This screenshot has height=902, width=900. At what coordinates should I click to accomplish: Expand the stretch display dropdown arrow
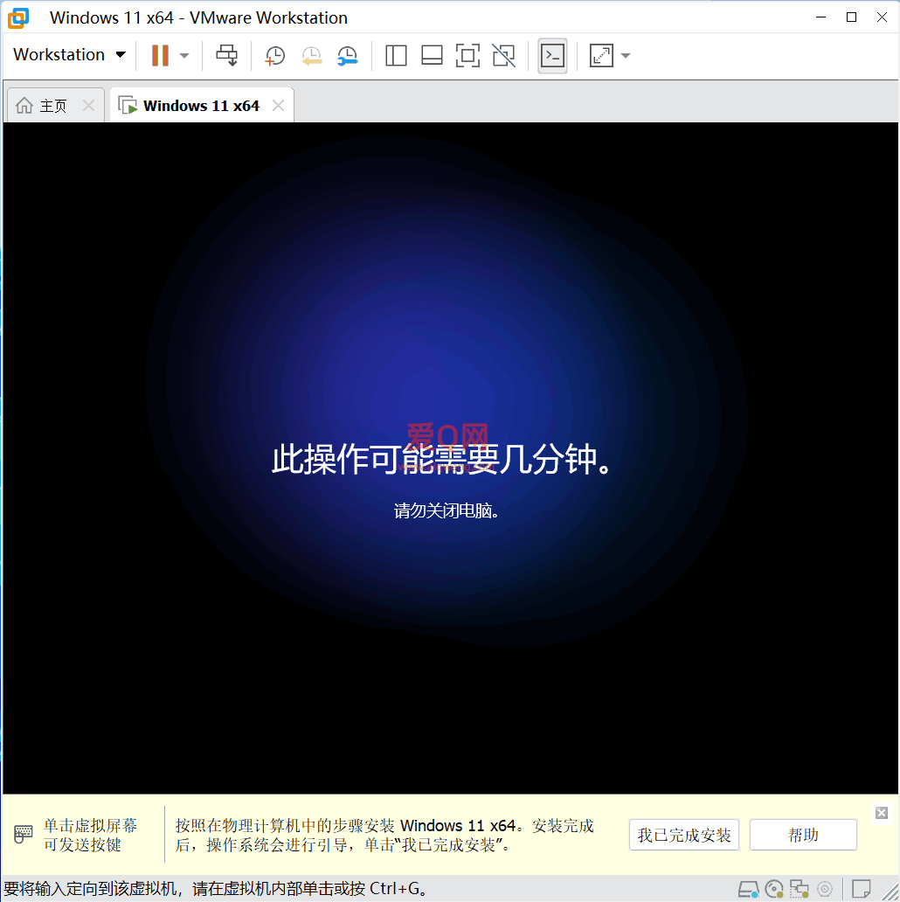(626, 56)
